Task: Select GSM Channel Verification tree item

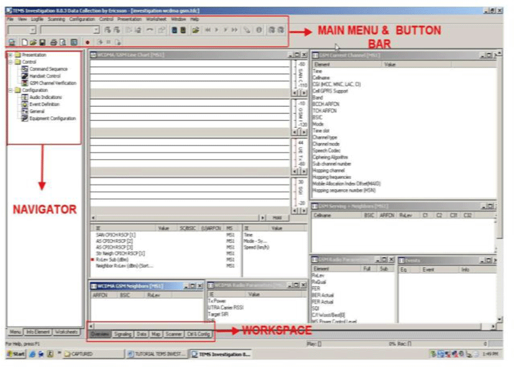Action: (x=53, y=83)
